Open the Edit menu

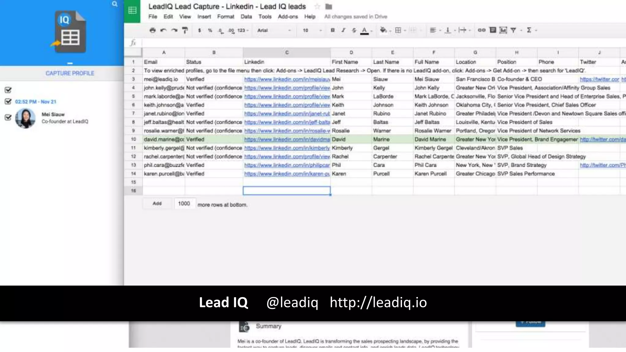click(168, 16)
